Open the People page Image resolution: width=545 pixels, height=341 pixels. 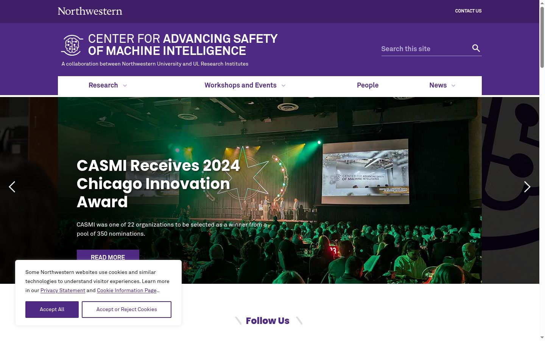click(x=367, y=85)
